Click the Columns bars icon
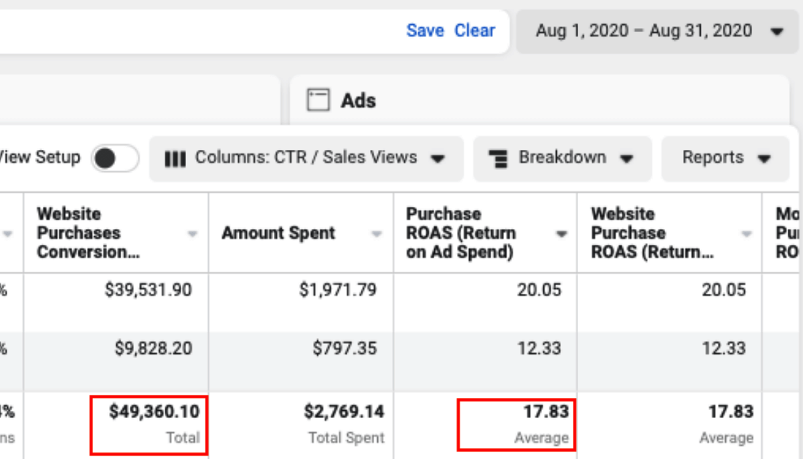Image resolution: width=803 pixels, height=459 pixels. point(175,159)
